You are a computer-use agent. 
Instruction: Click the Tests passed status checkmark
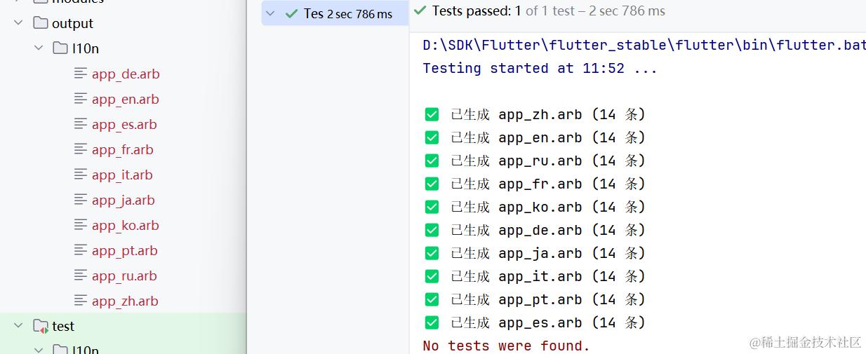[x=420, y=11]
